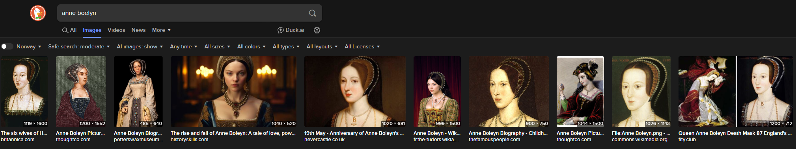
Task: Click 'The six wives of H...' title
Action: (24, 133)
